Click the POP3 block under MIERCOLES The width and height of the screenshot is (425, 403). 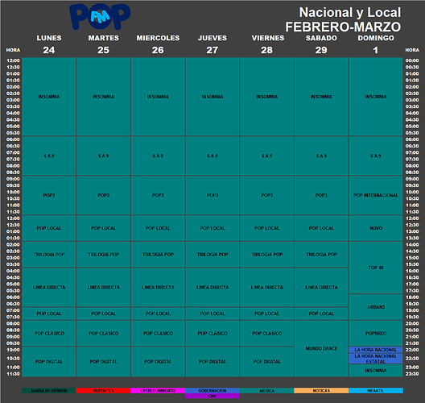click(x=158, y=195)
